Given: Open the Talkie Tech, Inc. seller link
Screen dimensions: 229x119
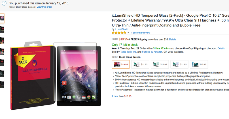Looking at the screenshot, I should pyautogui.click(x=128, y=52).
